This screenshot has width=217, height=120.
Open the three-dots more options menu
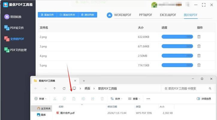pyautogui.click(x=148, y=99)
